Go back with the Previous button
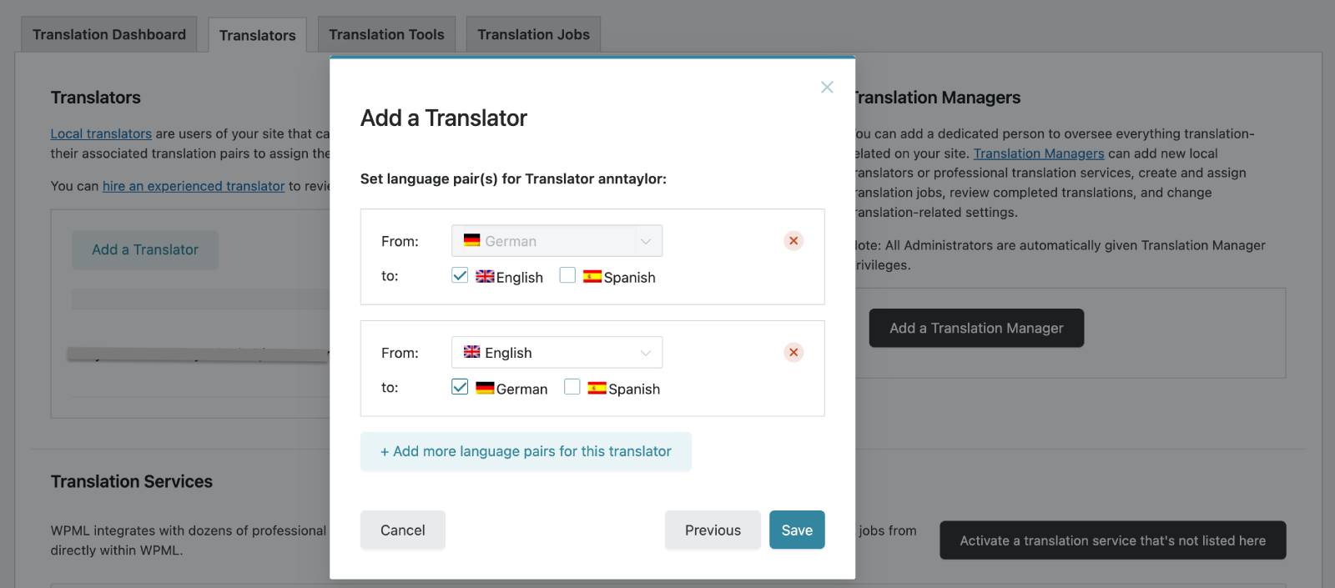The height and width of the screenshot is (588, 1335). click(x=713, y=530)
